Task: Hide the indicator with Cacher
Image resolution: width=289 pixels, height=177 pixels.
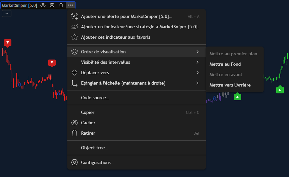Action: [x=88, y=123]
